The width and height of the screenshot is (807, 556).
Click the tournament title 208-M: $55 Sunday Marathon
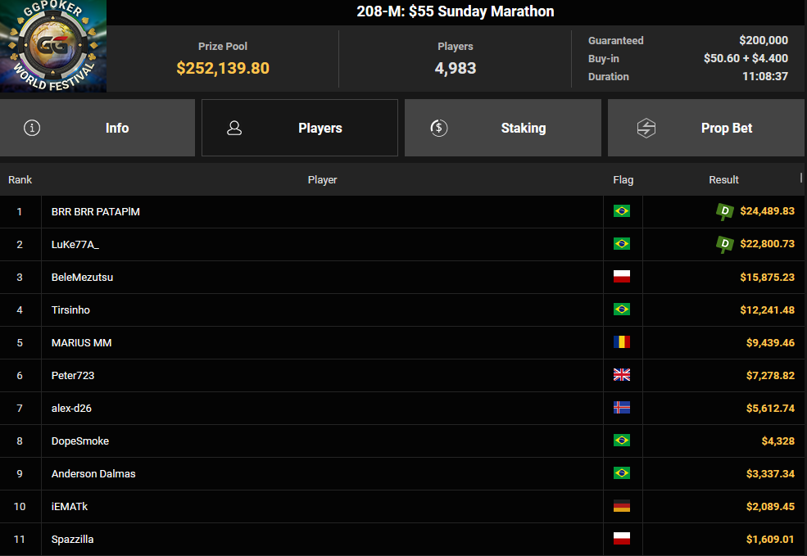456,11
